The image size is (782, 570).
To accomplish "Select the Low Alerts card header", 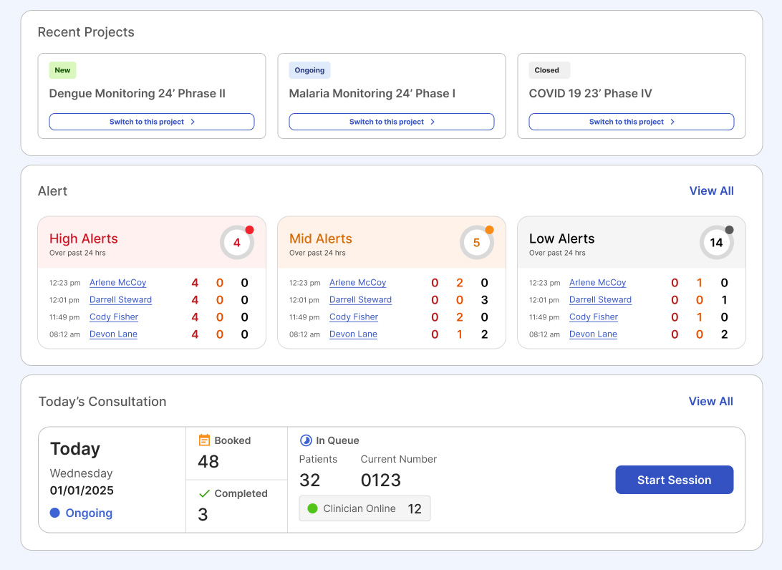I will coord(632,242).
